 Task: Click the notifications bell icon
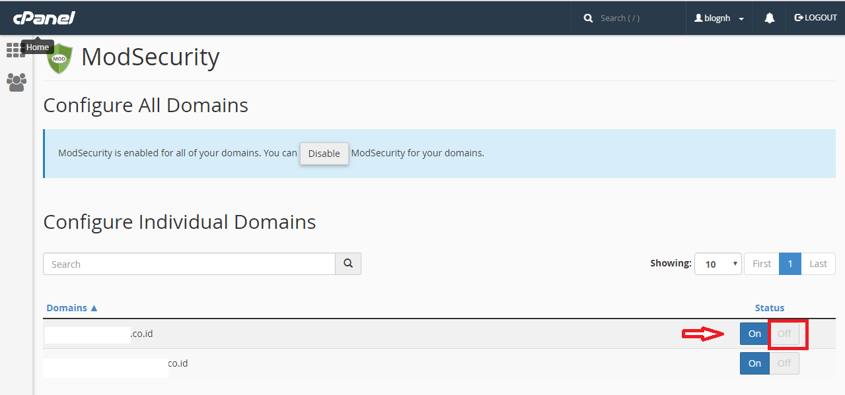click(769, 18)
